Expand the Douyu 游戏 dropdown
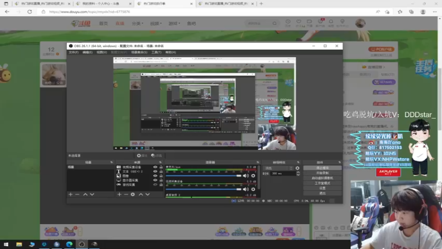 174,23
